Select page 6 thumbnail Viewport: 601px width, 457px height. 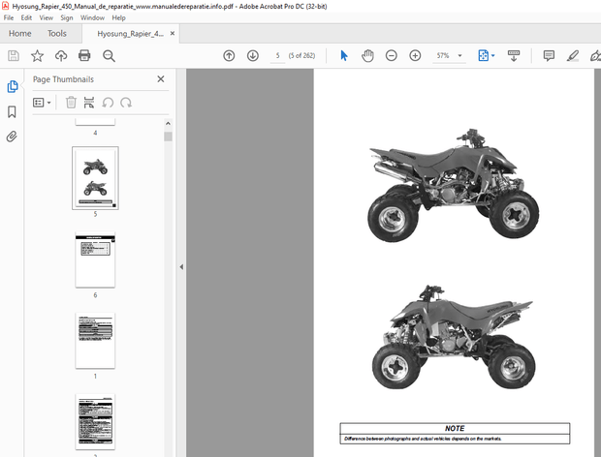(95, 259)
